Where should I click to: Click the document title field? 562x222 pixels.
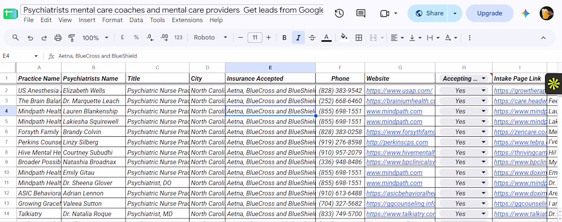point(172,10)
